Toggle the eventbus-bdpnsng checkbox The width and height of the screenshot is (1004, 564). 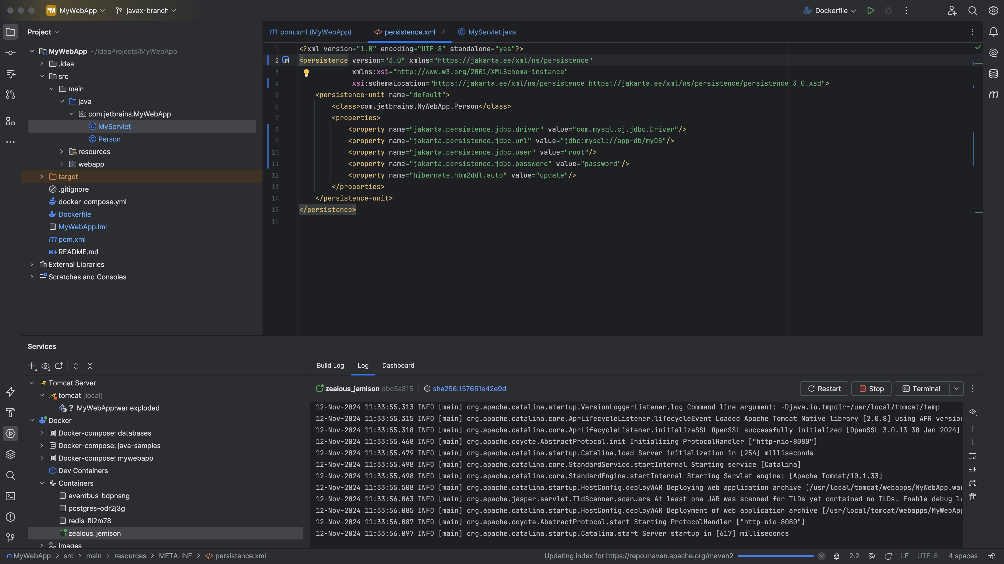click(x=63, y=496)
